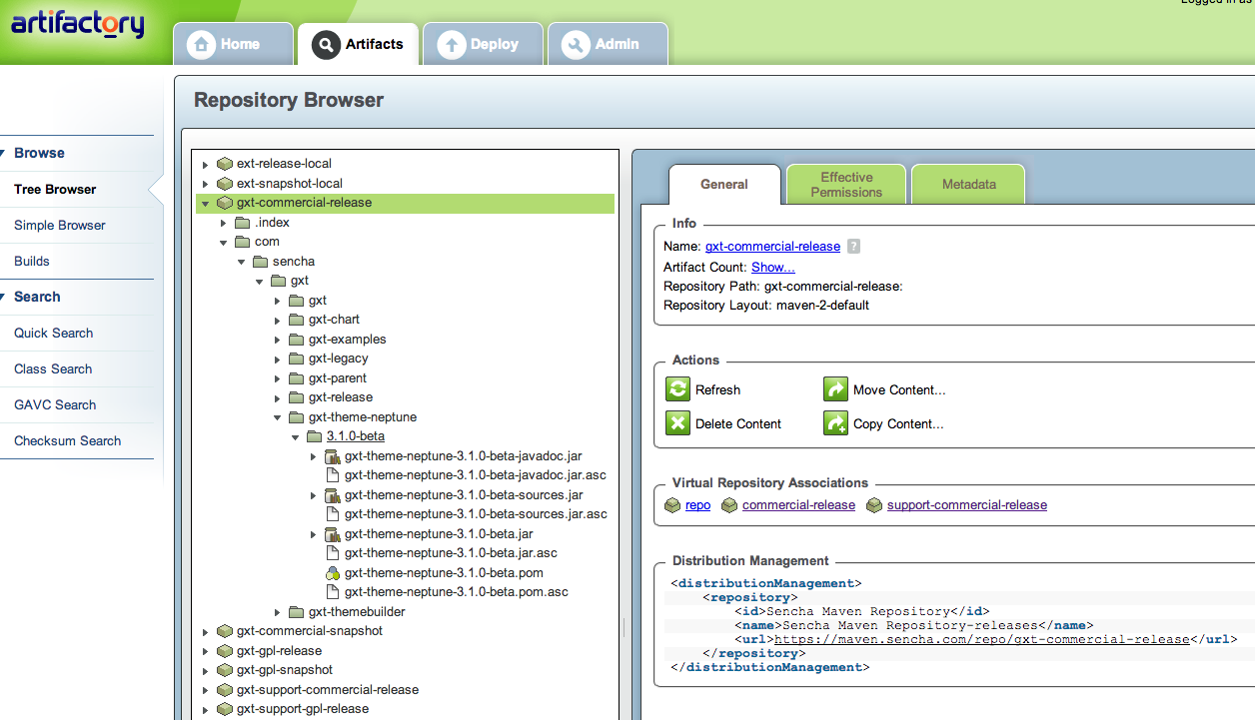Open the repo virtual repository link
This screenshot has height=720, width=1255.
pos(697,505)
